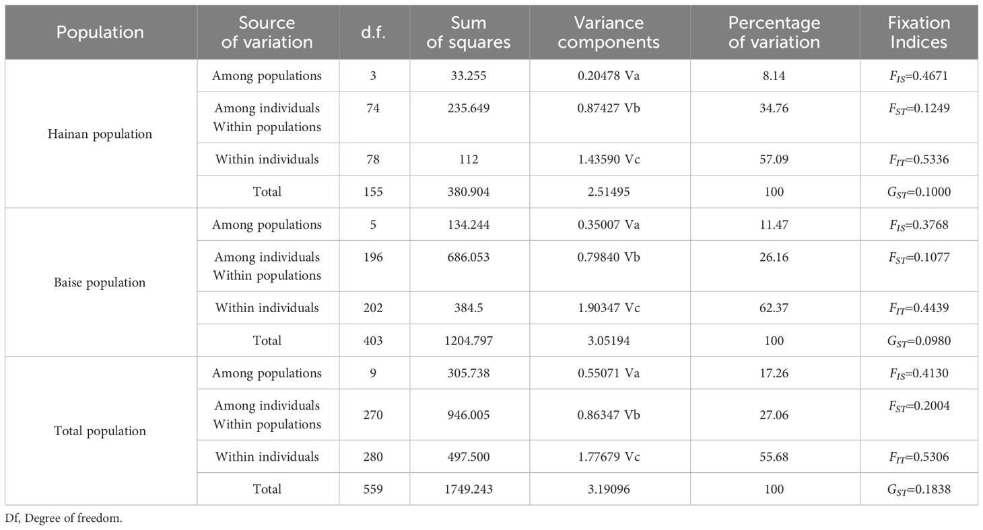Select variance component 1.90347 Vc

click(x=609, y=308)
